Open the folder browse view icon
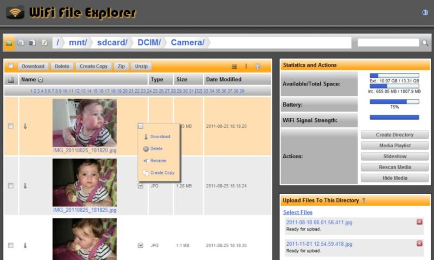The image size is (434, 260). coord(9,43)
